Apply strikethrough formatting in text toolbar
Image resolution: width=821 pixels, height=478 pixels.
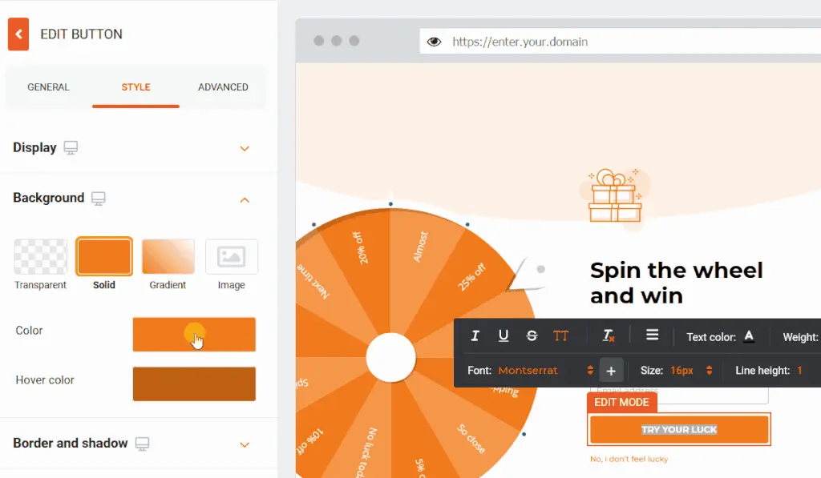pos(532,336)
